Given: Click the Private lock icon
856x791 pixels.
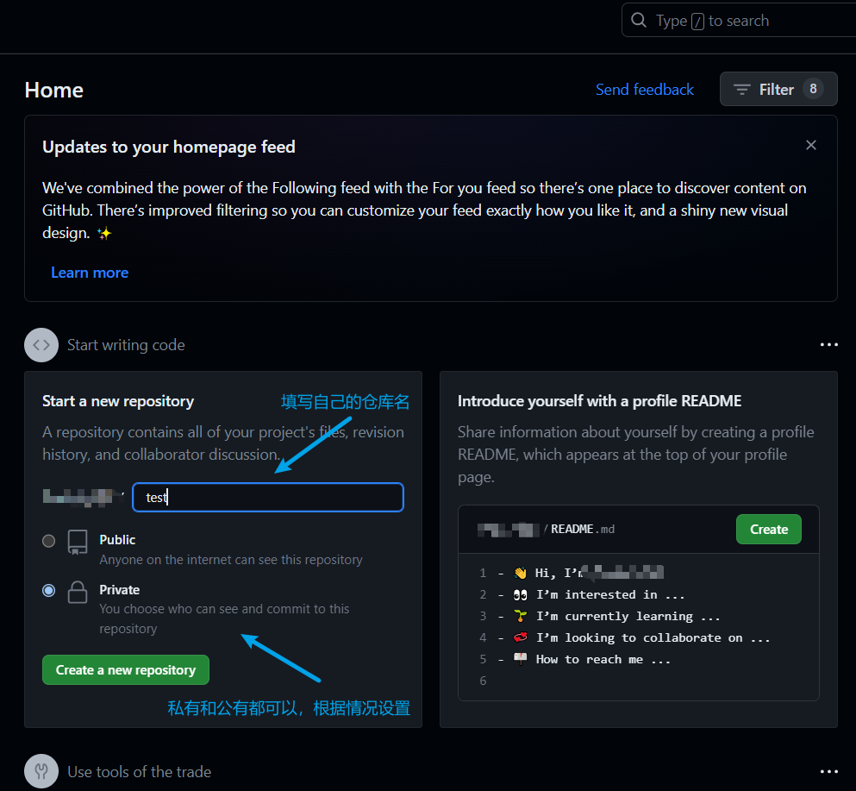Looking at the screenshot, I should tap(78, 592).
